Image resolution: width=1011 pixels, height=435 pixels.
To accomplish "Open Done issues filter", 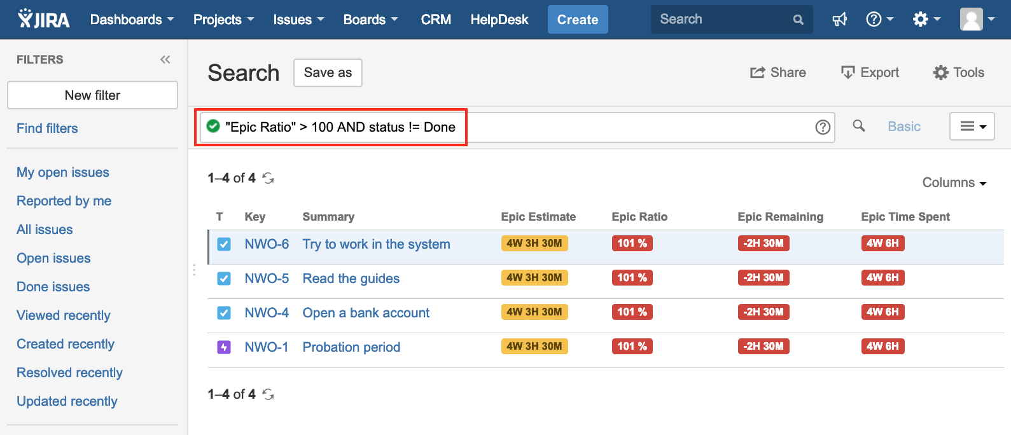I will click(53, 287).
